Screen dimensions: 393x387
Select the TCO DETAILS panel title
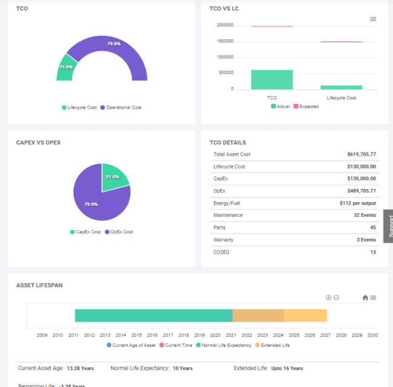(228, 142)
